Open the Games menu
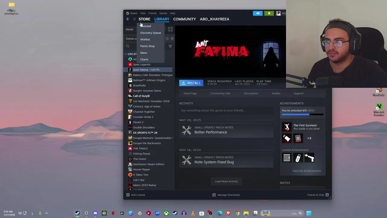Viewport: 387px width, 218px height. pos(163,13)
